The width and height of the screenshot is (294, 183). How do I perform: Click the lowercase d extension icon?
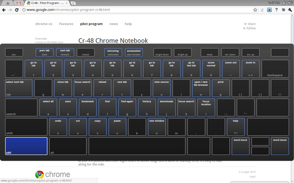click(262, 10)
